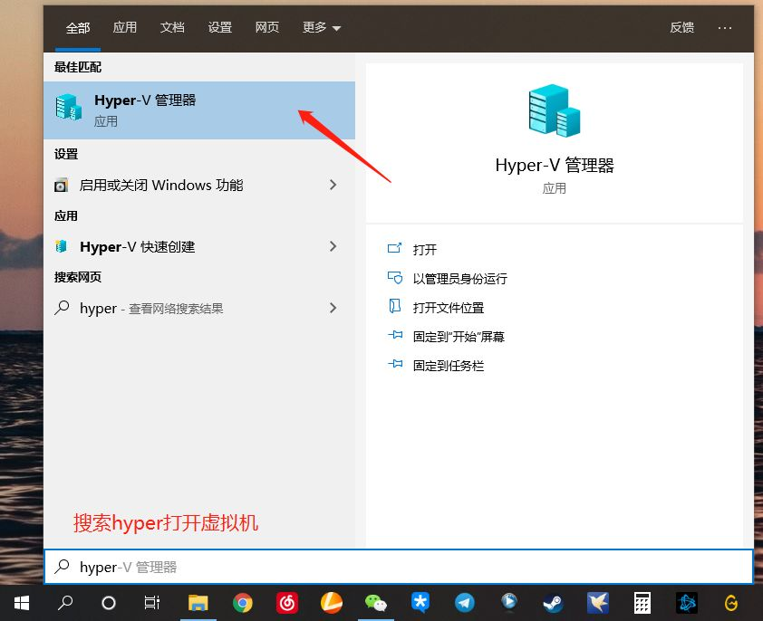Open the blue star app on taskbar
The width and height of the screenshot is (763, 621).
click(420, 603)
